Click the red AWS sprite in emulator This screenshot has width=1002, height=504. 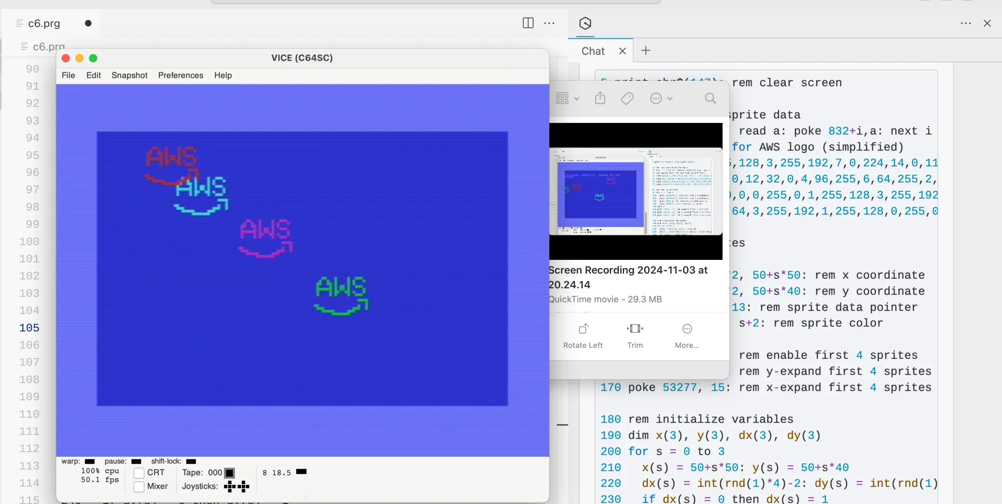172,165
